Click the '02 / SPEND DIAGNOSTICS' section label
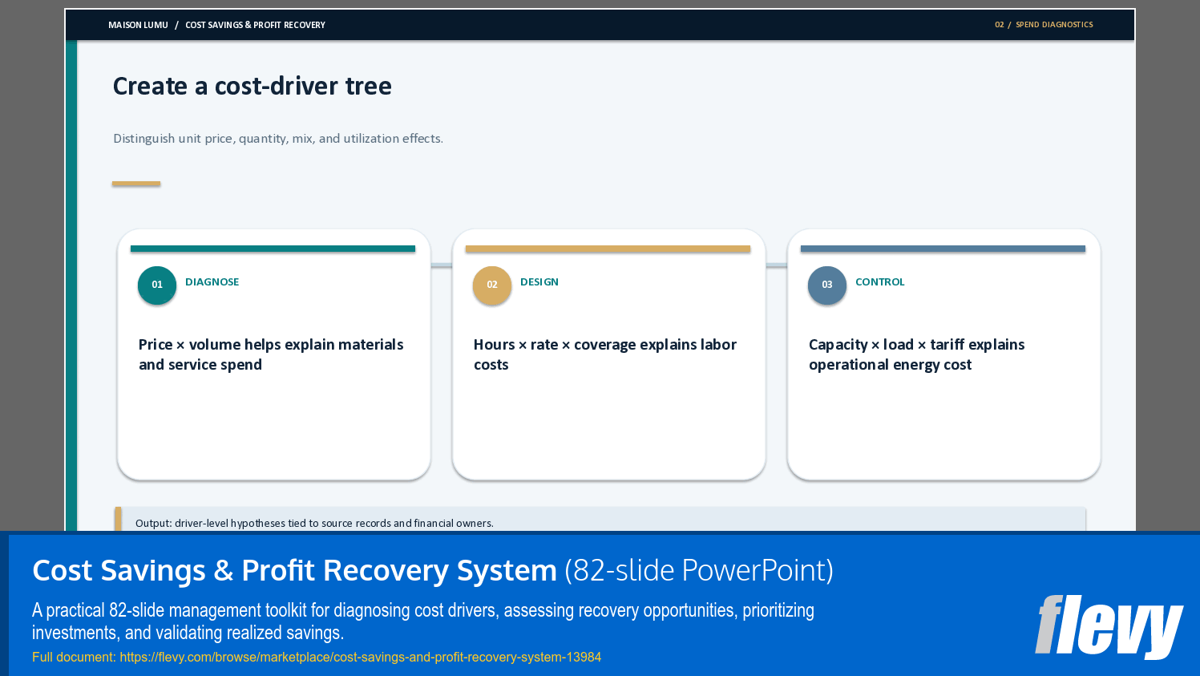This screenshot has height=676, width=1200. click(1044, 25)
